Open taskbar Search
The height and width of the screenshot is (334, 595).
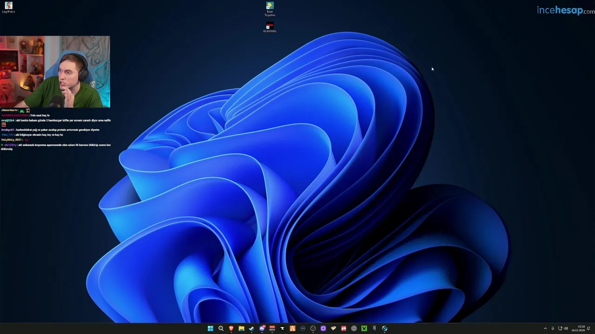pyautogui.click(x=221, y=328)
